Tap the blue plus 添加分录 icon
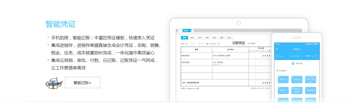 pyautogui.click(x=293, y=63)
